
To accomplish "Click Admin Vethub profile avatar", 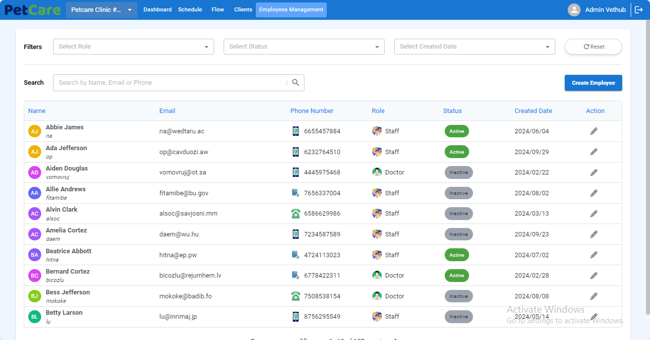I will (574, 10).
